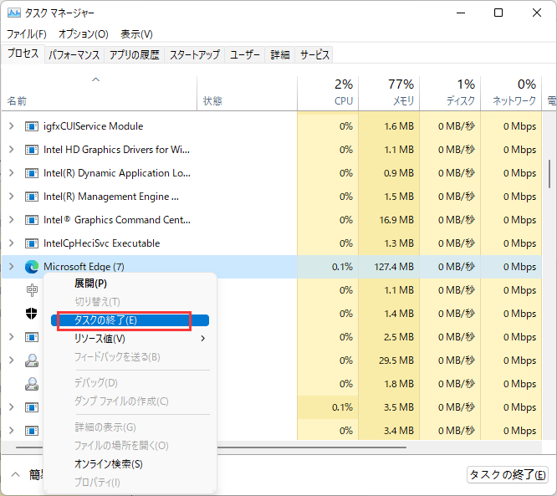Click the Intel HD Graphics Drivers process icon
This screenshot has width=557, height=496.
[32, 150]
